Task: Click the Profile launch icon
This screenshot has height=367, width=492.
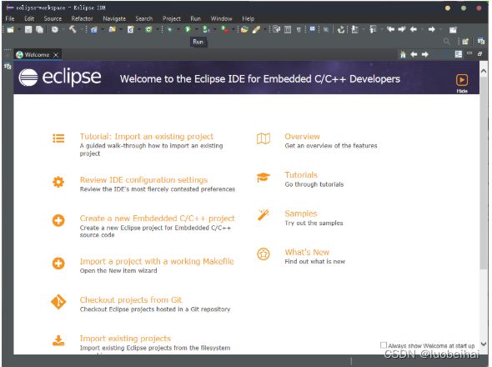Action: [x=205, y=30]
